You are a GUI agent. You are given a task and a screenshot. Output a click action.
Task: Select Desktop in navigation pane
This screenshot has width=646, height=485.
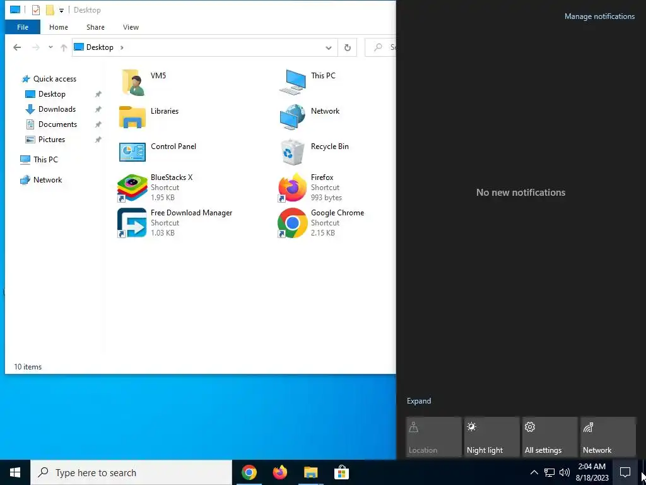pyautogui.click(x=52, y=94)
